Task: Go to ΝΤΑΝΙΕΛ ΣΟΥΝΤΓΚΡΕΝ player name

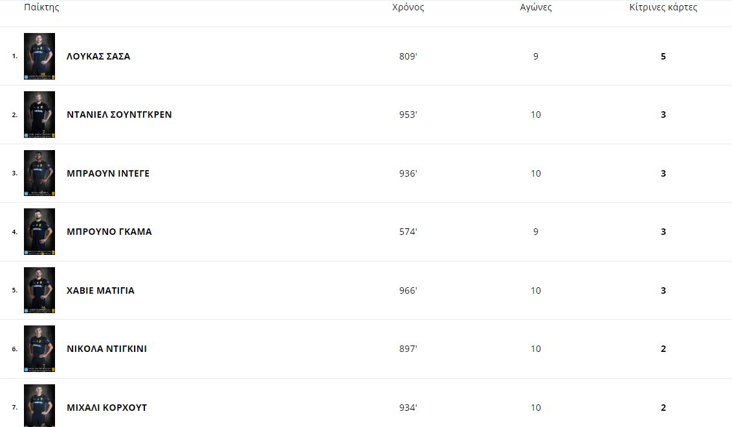Action: point(119,115)
